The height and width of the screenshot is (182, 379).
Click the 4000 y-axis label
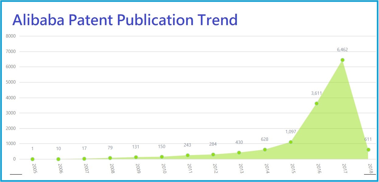coord(11,98)
